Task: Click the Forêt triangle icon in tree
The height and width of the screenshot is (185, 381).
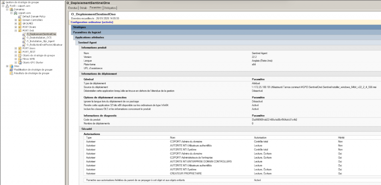Action: point(7,6)
